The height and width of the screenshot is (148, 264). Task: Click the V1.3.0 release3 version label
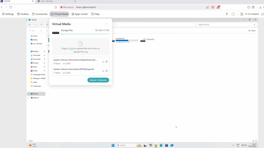(252, 14)
